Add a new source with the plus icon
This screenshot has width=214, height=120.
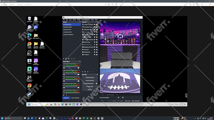pyautogui.click(x=82, y=72)
